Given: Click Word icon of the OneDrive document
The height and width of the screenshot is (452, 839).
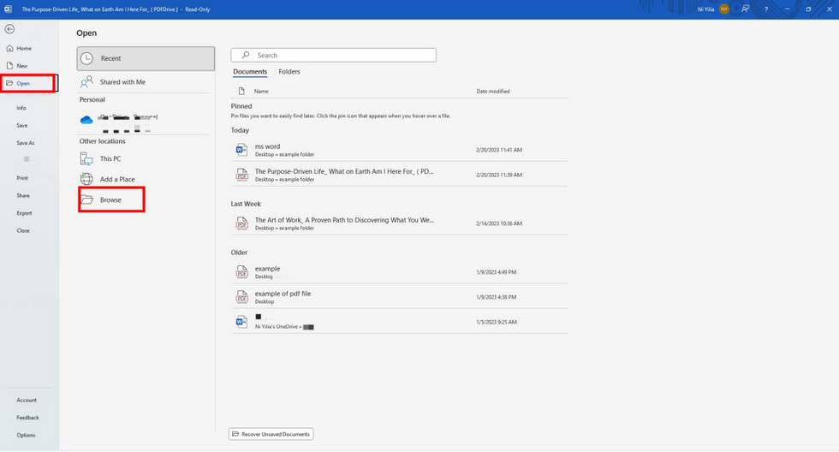Looking at the screenshot, I should pyautogui.click(x=241, y=322).
